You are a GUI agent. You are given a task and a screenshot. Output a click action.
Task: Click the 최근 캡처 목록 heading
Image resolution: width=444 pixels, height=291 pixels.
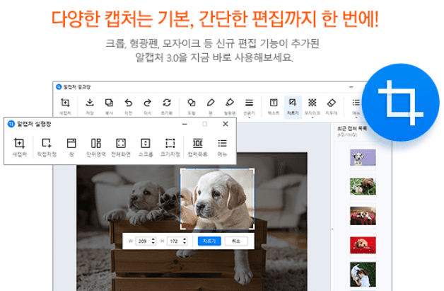point(352,128)
